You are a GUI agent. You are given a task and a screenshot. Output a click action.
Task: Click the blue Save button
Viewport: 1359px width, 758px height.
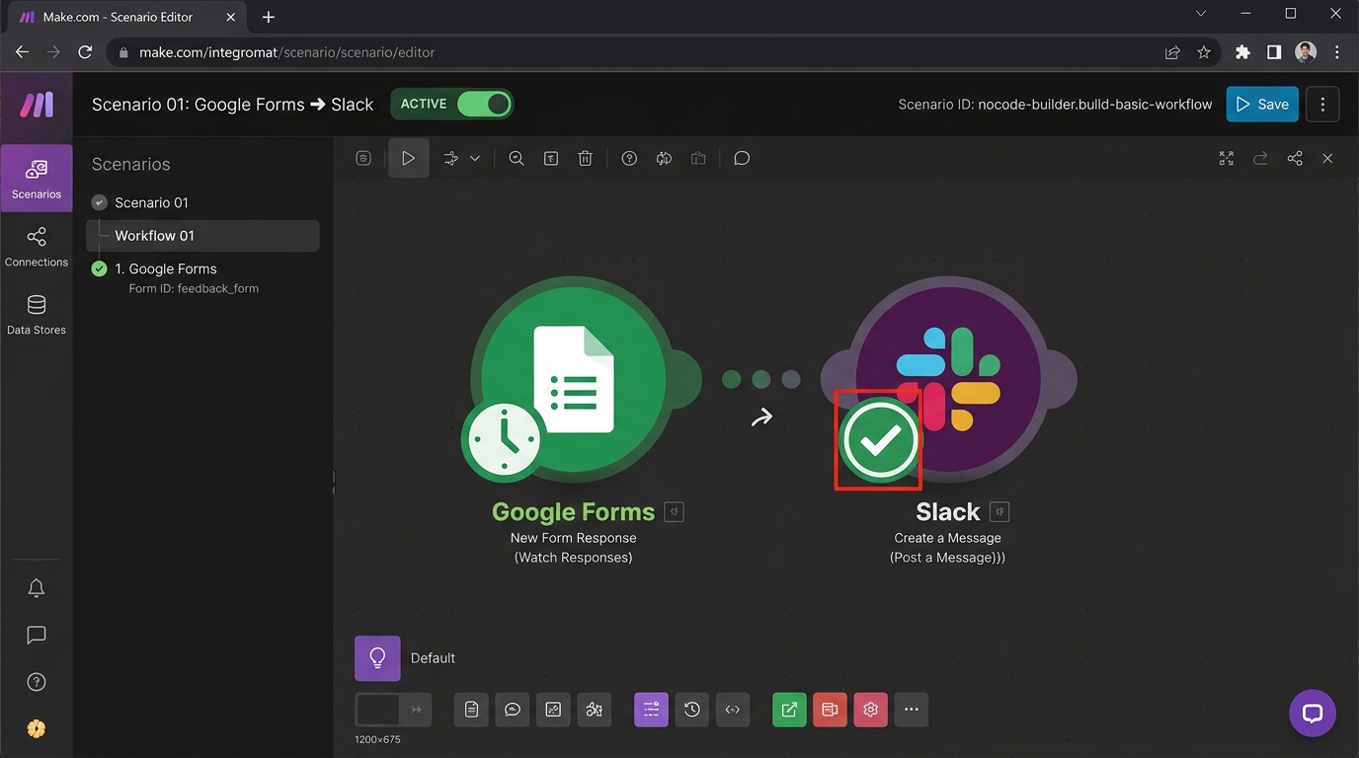pos(1261,105)
